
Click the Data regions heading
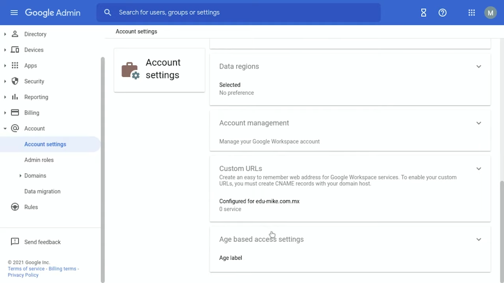click(239, 66)
